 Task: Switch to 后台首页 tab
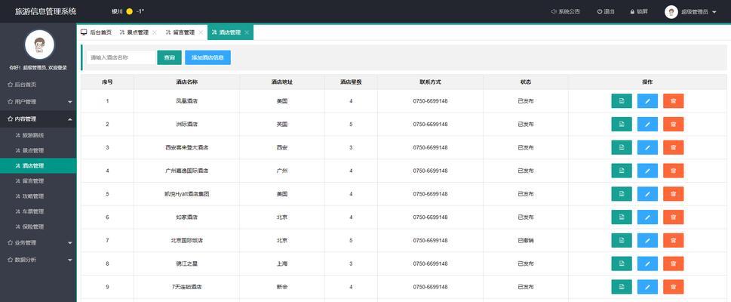96,32
